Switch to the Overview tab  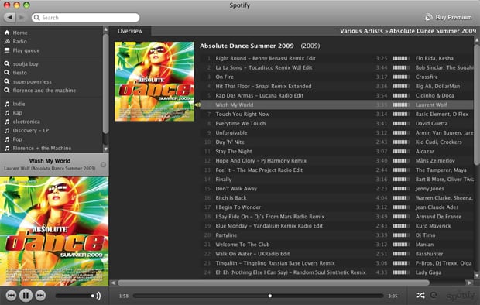click(130, 31)
